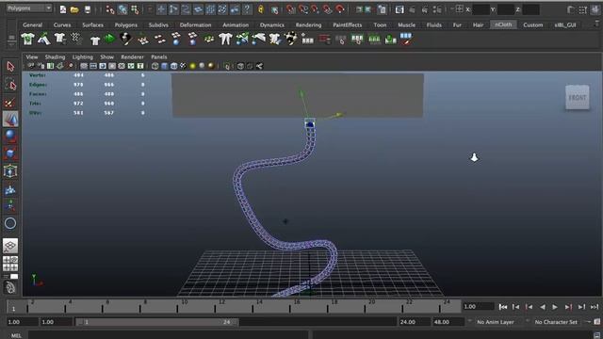This screenshot has height=339, width=603.
Task: Select the Rotate tool sphere icon
Action: 10,137
